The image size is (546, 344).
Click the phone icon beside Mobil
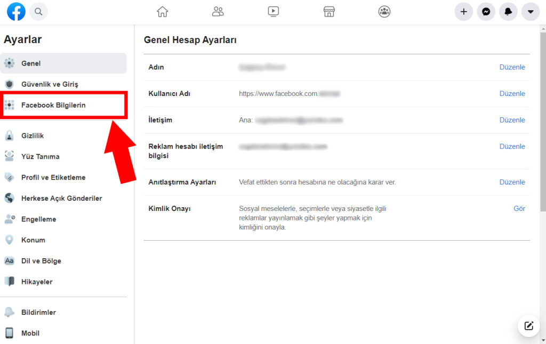coord(10,333)
